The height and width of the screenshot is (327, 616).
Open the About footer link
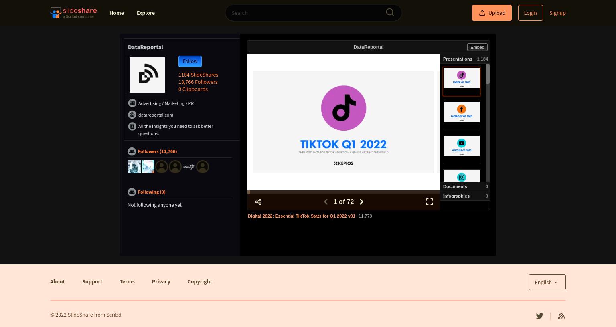[57, 281]
